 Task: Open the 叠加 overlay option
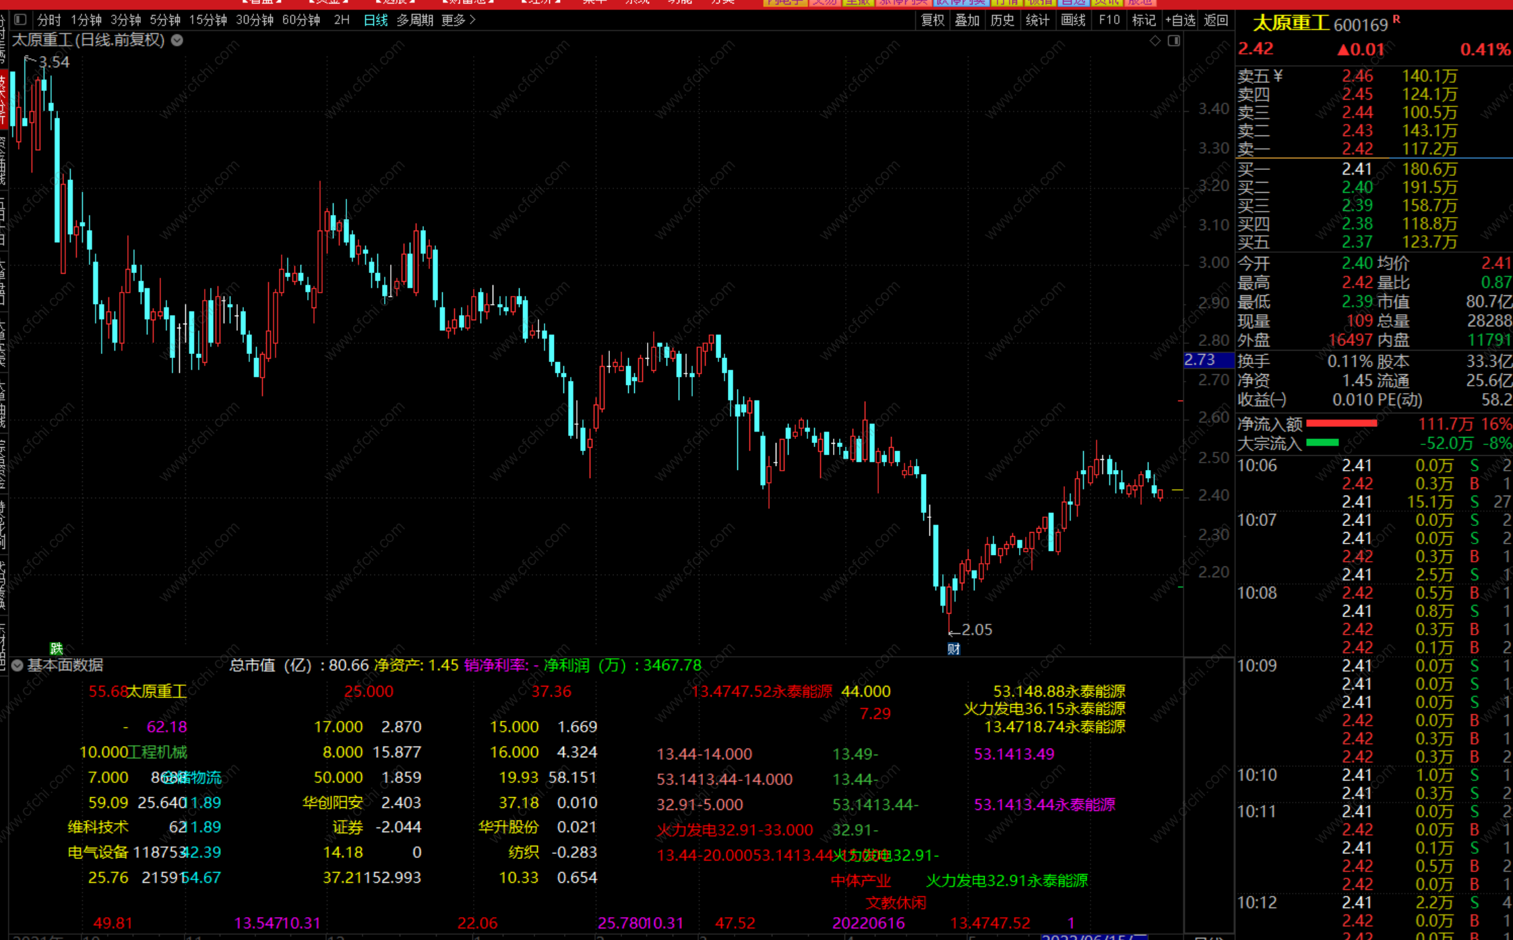[x=967, y=20]
